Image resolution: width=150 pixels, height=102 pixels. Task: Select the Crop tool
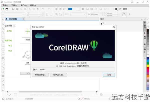3,28
